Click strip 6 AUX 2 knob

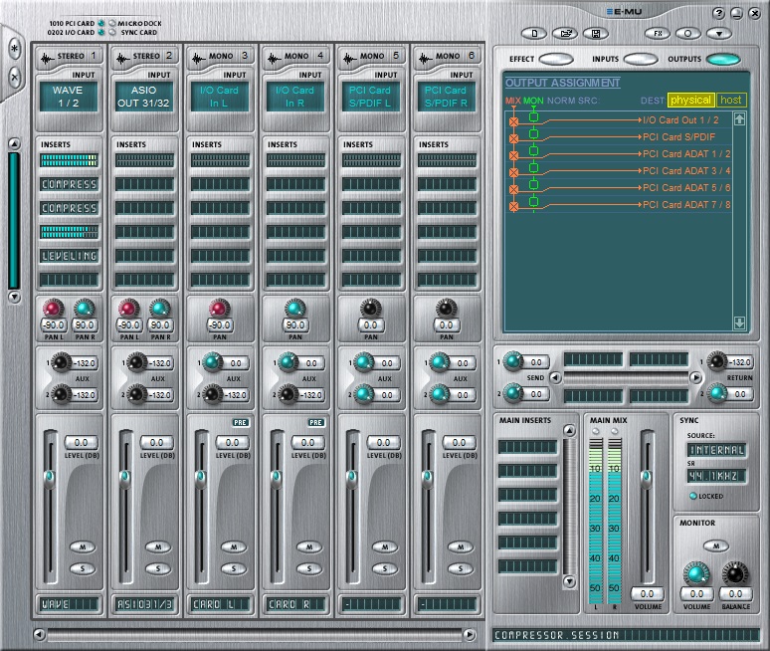click(x=439, y=394)
